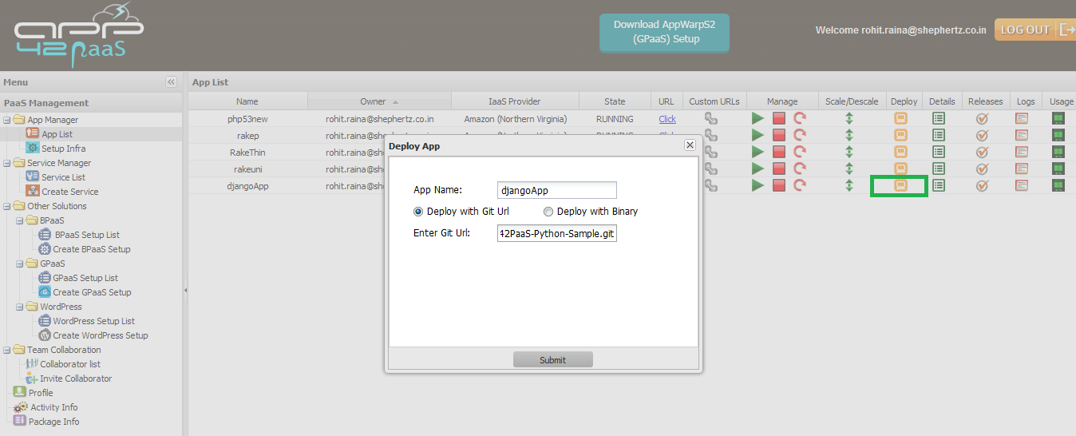1076x436 pixels.
Task: Open Details icon for rakeuni
Action: pyautogui.click(x=939, y=168)
